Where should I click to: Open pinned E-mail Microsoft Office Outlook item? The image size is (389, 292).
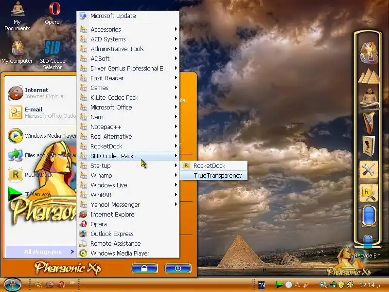pyautogui.click(x=41, y=112)
